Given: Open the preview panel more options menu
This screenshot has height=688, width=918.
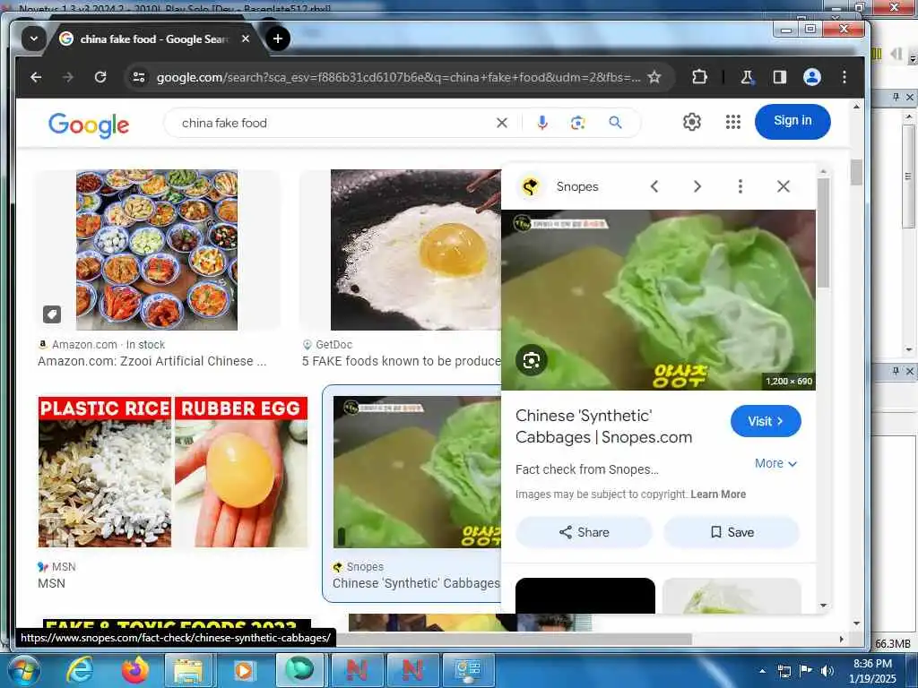Looking at the screenshot, I should [x=740, y=186].
